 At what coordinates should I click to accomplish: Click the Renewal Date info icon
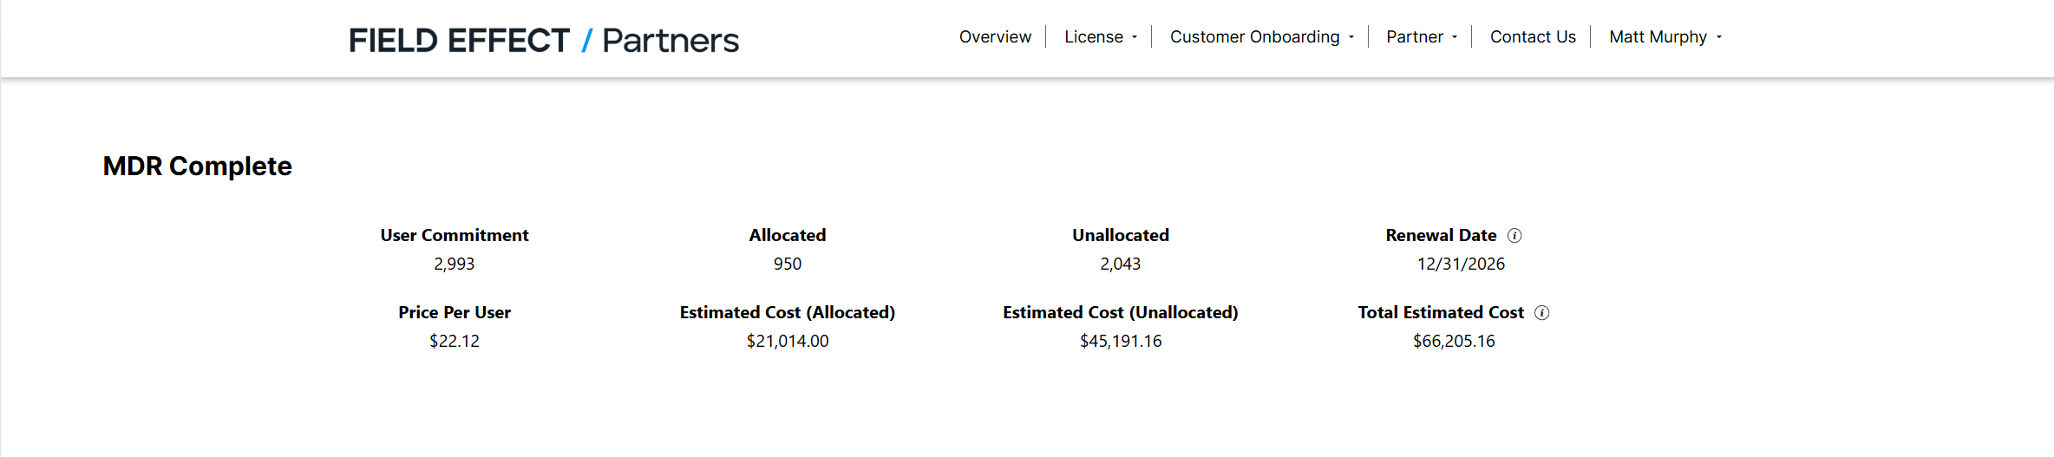tap(1514, 236)
